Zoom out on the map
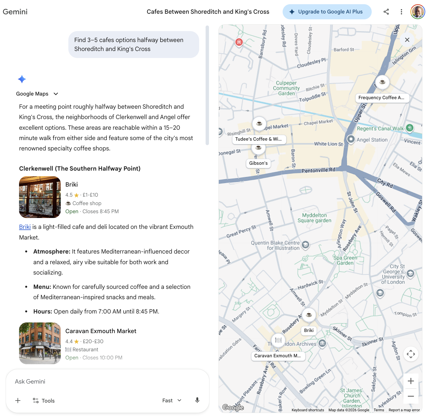The width and height of the screenshot is (428, 418). pos(411,396)
